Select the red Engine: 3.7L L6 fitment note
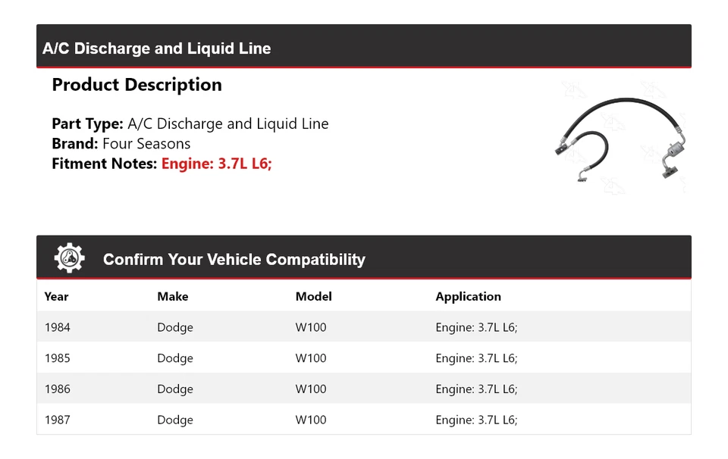The width and height of the screenshot is (728, 459). click(x=216, y=163)
